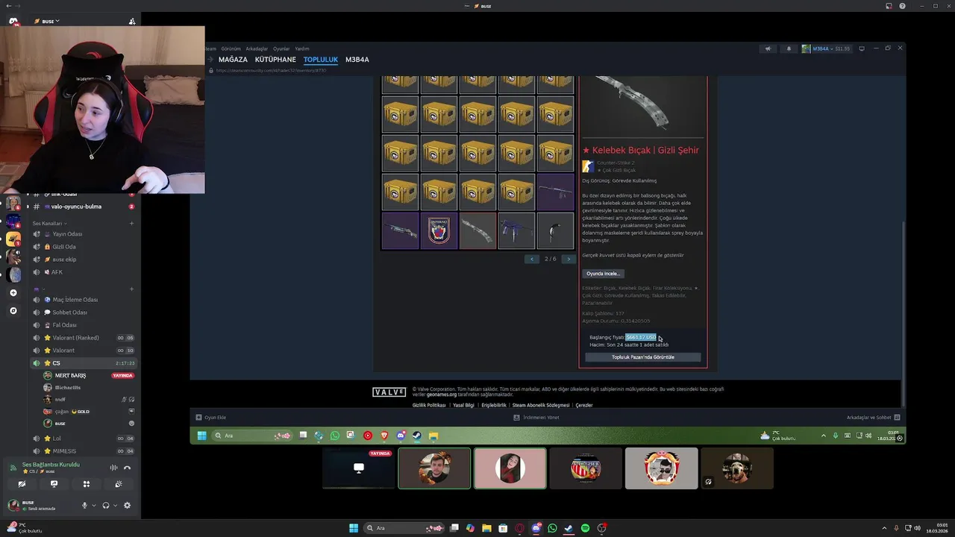This screenshot has height=537, width=955.
Task: Select the CS voice channel
Action: click(84, 363)
